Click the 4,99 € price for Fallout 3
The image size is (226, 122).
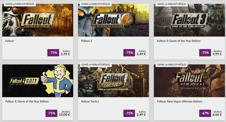pyautogui.click(x=217, y=54)
